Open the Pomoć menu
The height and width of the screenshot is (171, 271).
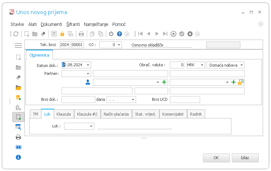pos(119,24)
